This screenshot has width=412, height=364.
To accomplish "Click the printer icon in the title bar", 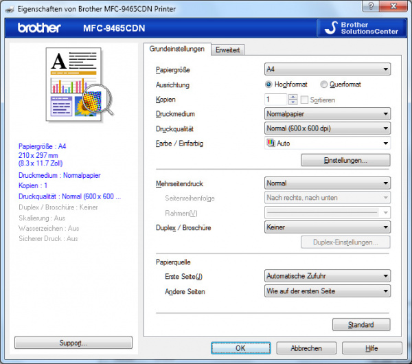I will click(x=9, y=6).
